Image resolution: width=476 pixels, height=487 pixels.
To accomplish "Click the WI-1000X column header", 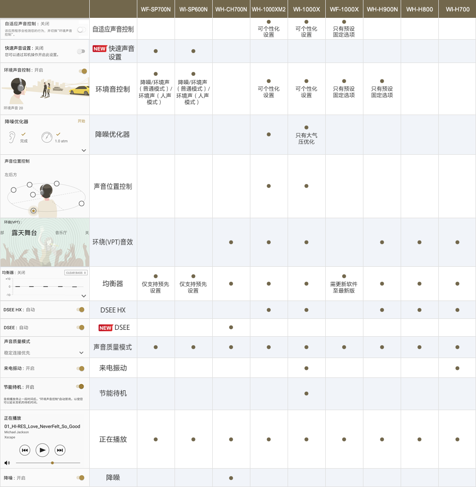I will coord(306,9).
